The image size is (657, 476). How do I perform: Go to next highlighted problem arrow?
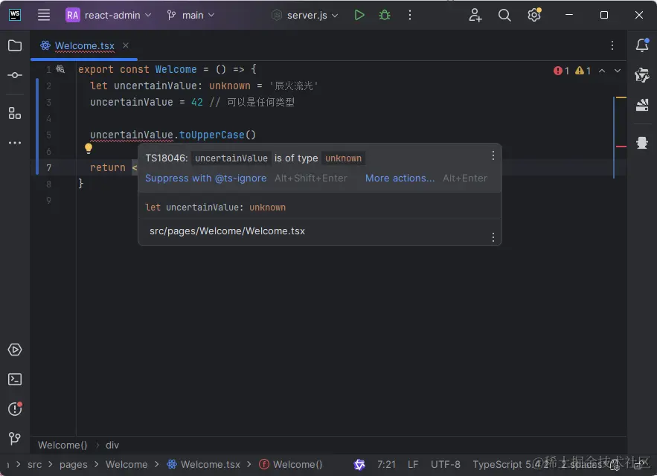pos(618,71)
